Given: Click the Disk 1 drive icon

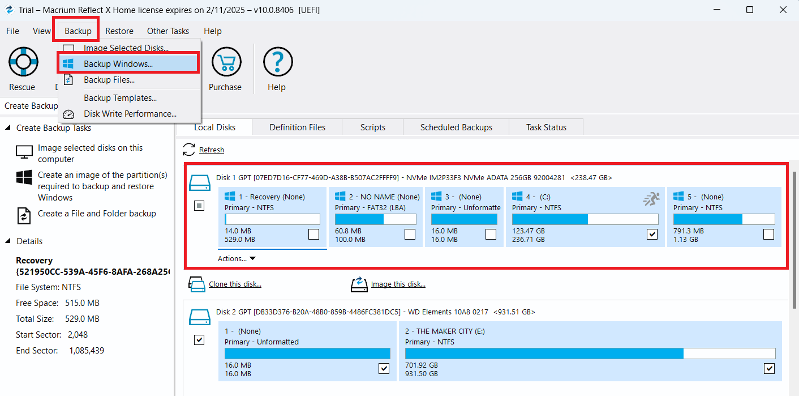Looking at the screenshot, I should (199, 182).
